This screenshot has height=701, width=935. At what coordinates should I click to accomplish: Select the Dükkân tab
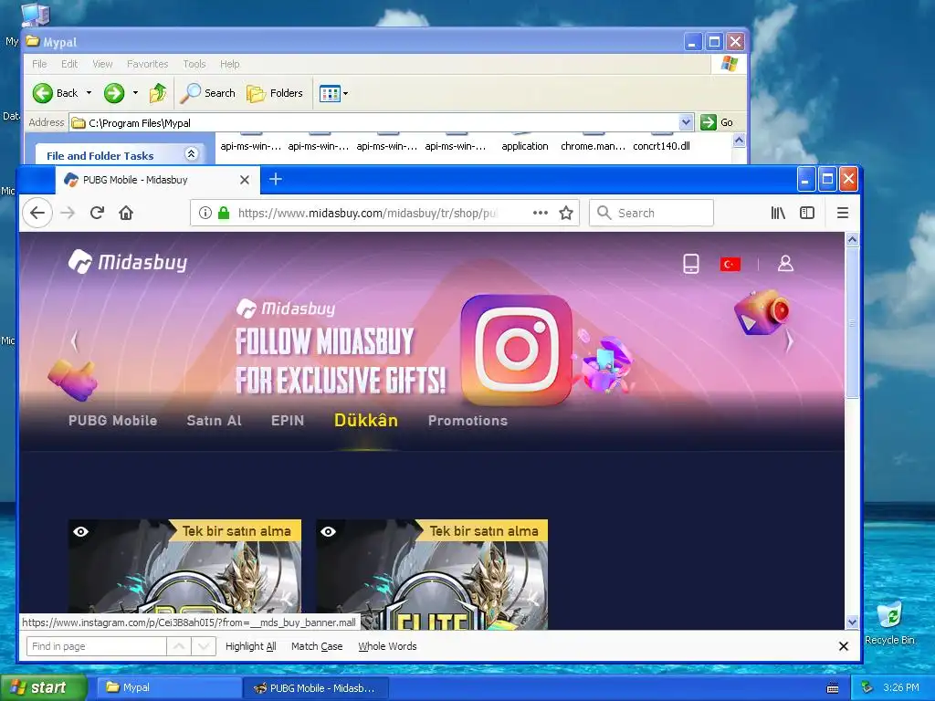click(x=366, y=420)
